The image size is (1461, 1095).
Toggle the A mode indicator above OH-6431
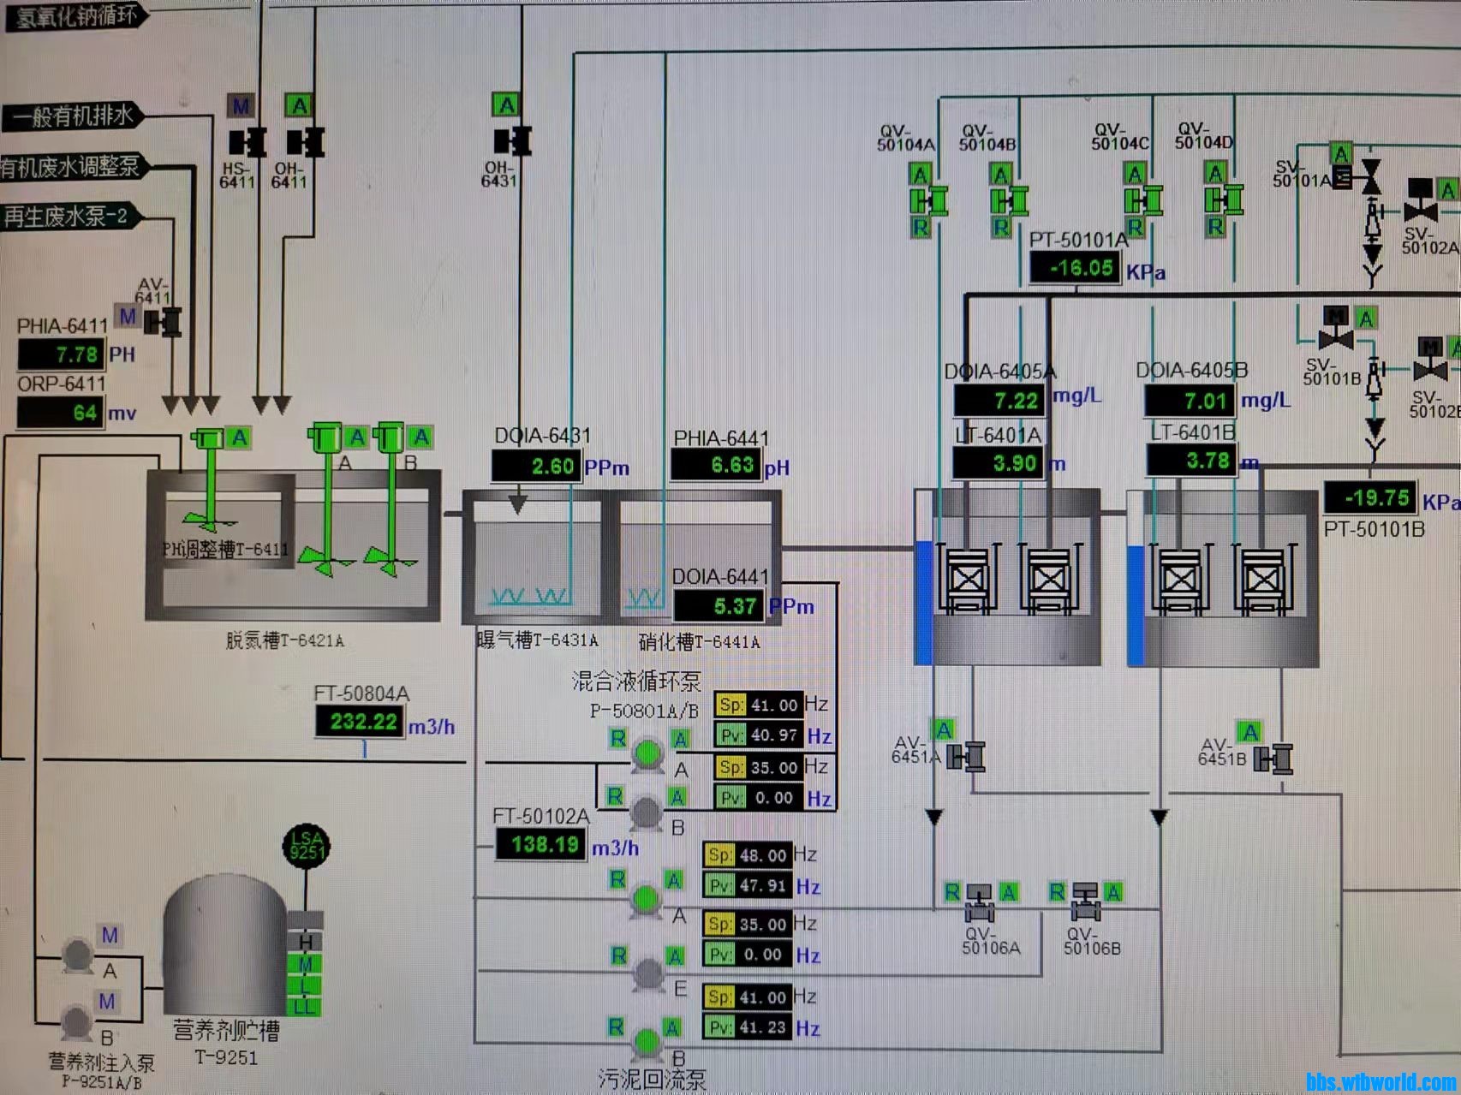pos(506,105)
